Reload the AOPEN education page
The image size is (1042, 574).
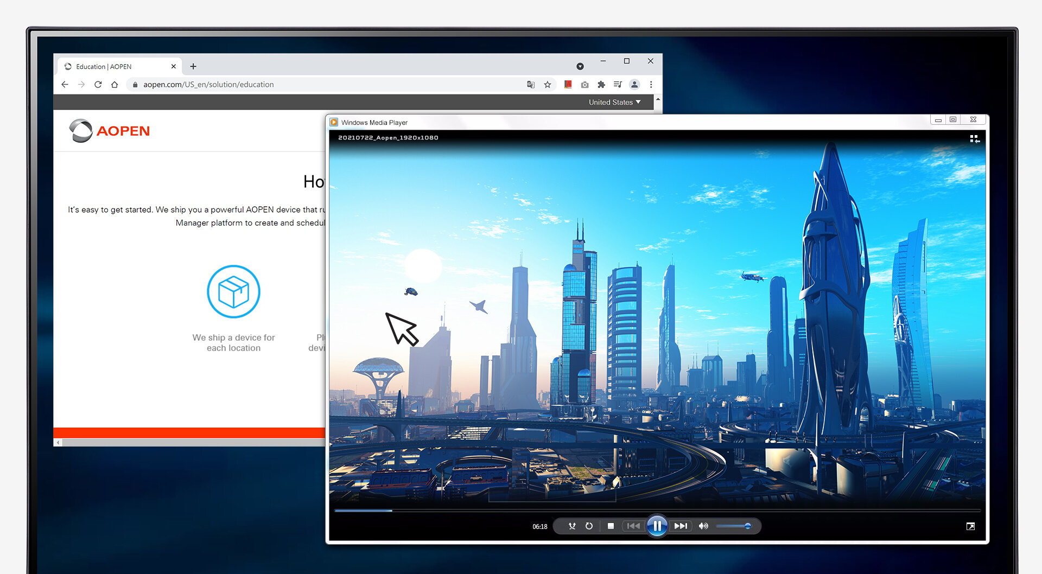[x=98, y=85]
